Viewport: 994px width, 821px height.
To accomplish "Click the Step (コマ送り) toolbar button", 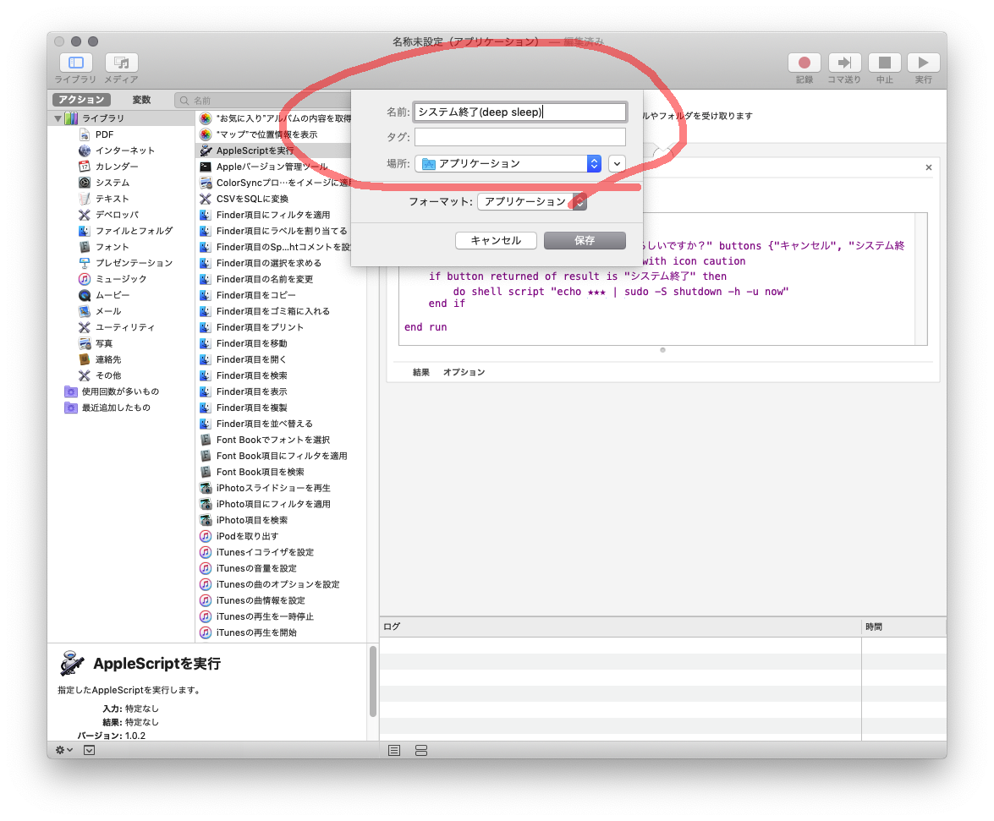I will 844,63.
